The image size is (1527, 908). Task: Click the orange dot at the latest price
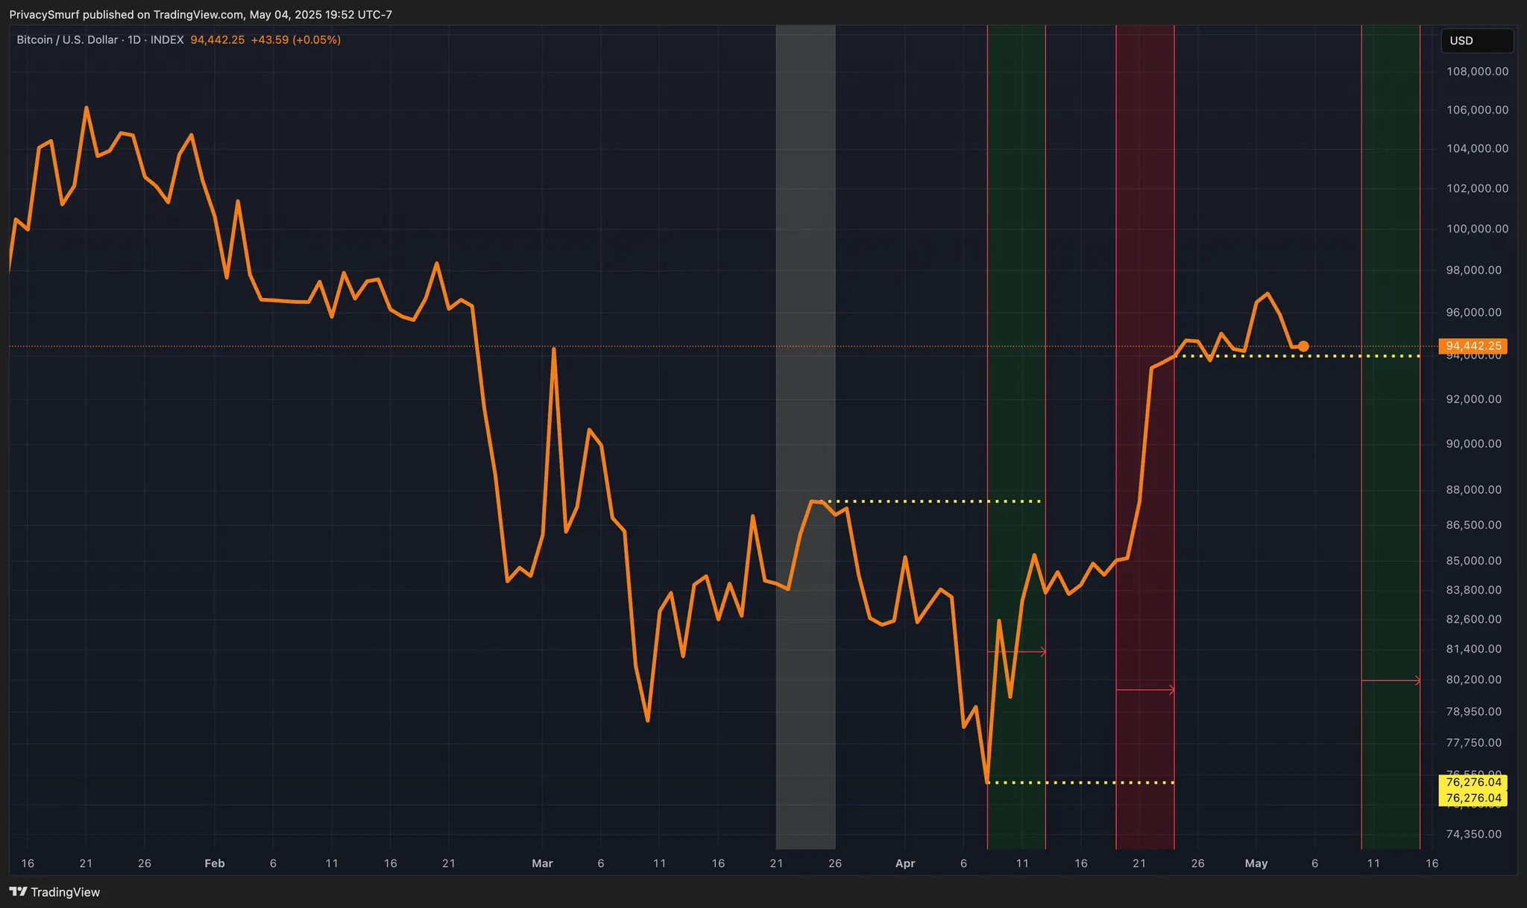(x=1303, y=346)
